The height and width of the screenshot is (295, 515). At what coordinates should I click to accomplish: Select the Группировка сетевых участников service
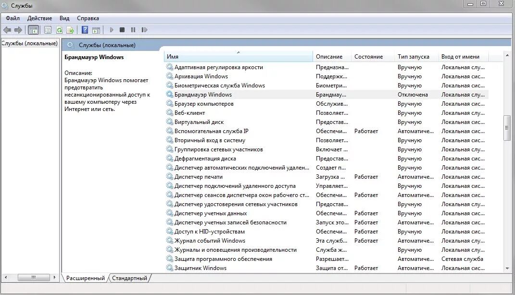[x=327, y=149]
